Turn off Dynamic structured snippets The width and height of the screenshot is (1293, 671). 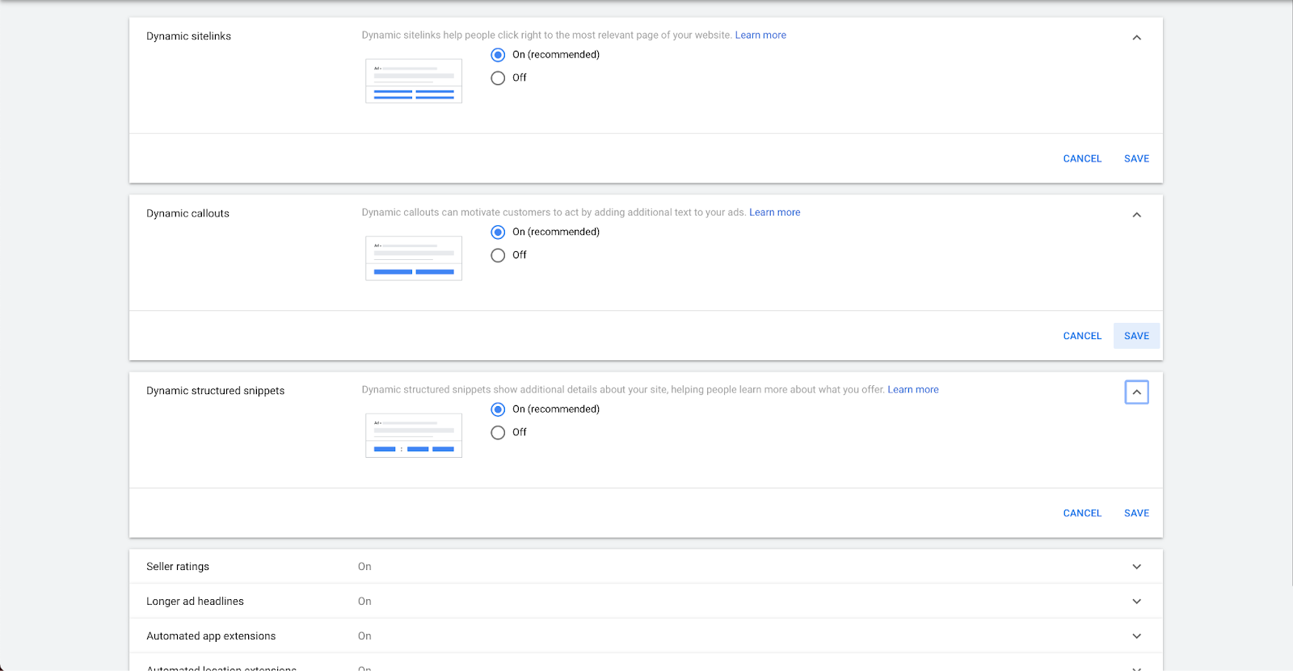[498, 433]
